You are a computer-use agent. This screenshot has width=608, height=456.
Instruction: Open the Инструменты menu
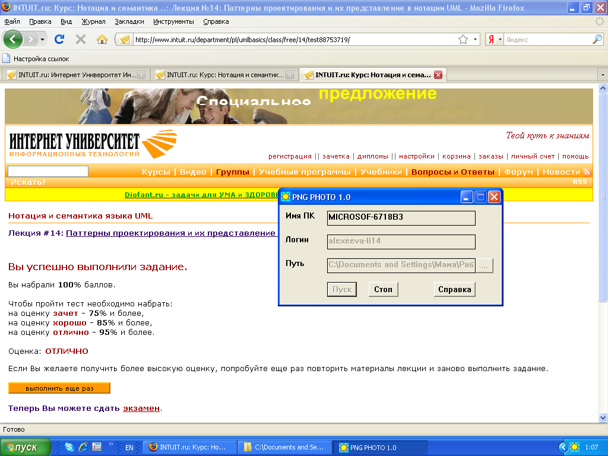174,22
